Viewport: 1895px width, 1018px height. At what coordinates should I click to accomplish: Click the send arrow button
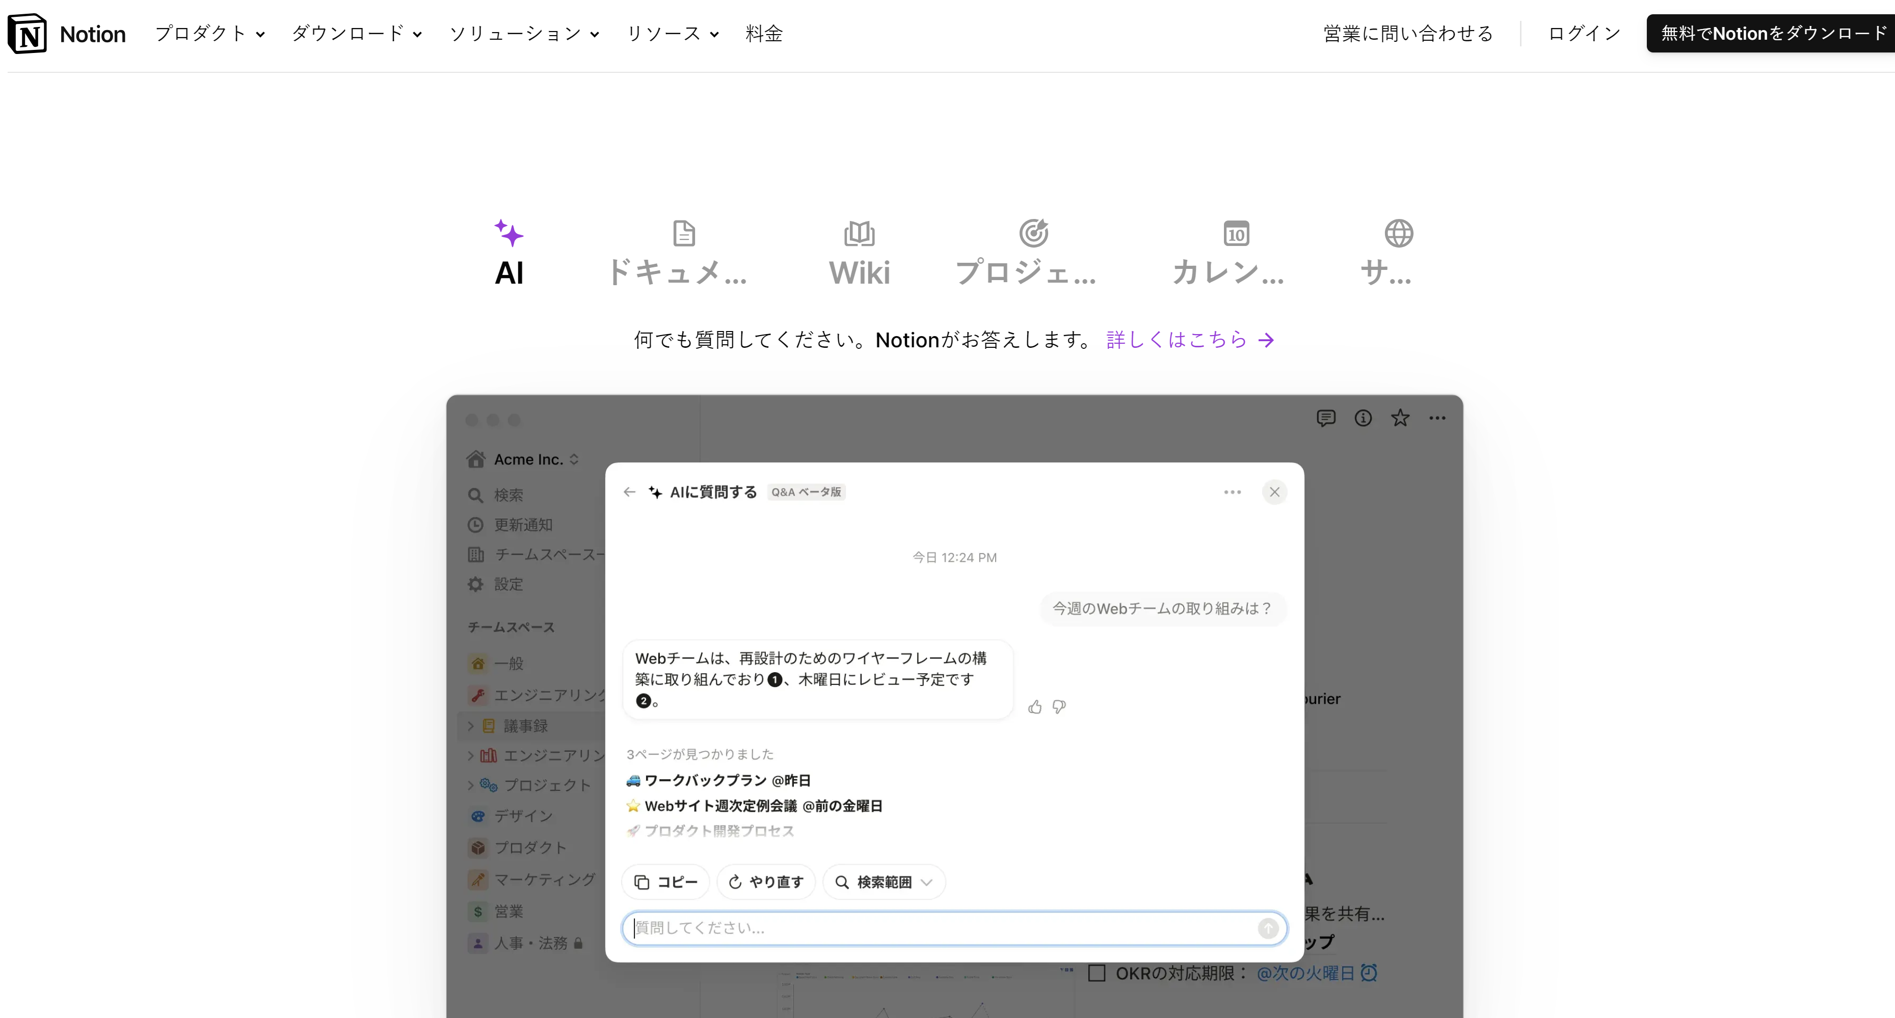[x=1268, y=928]
